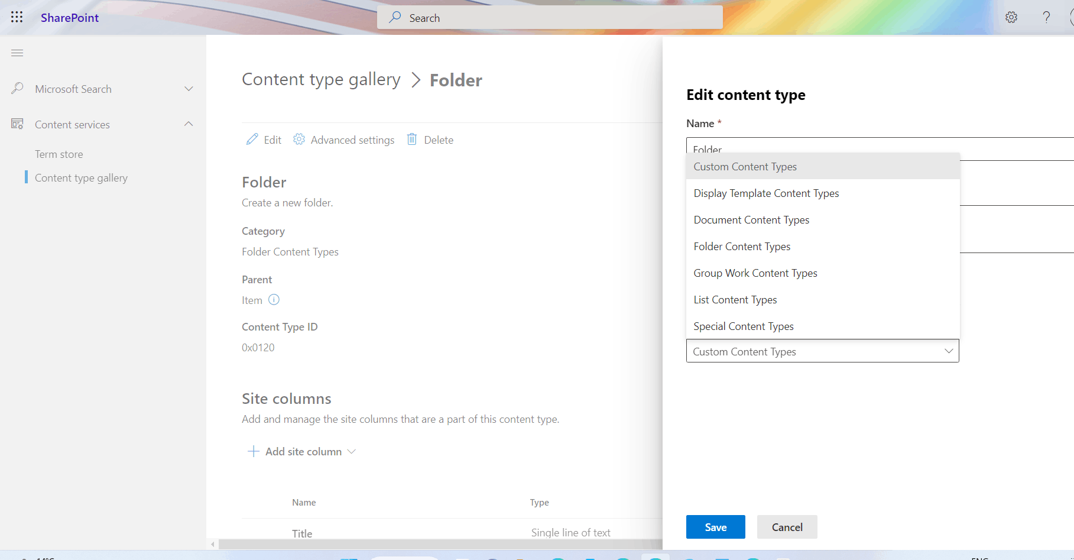Viewport: 1074px width, 560px height.
Task: Click the Single line of text cell
Action: [570, 533]
